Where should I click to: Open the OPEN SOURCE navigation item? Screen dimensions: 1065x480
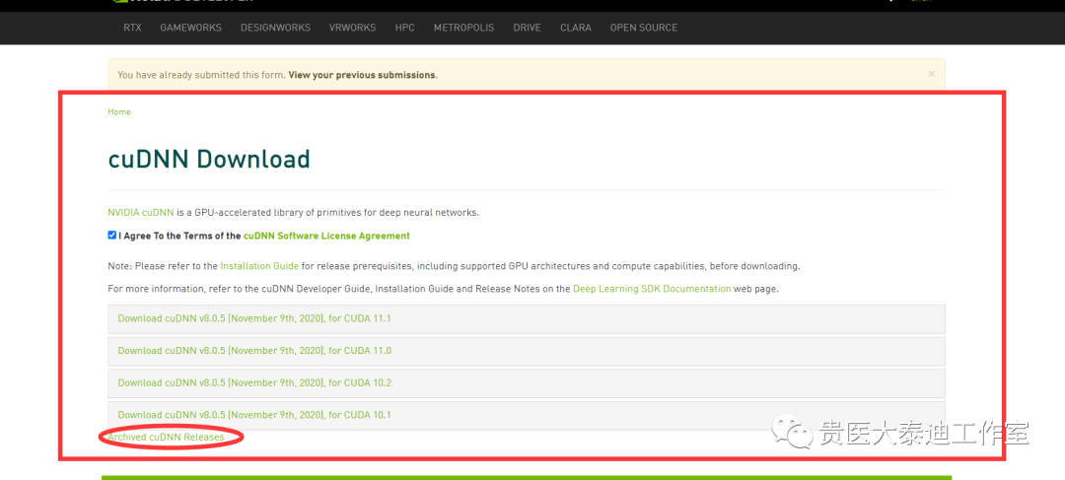643,28
